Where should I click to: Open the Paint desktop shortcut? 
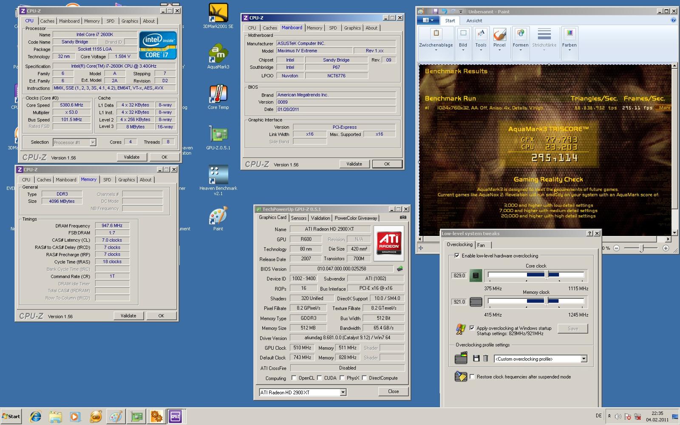218,218
